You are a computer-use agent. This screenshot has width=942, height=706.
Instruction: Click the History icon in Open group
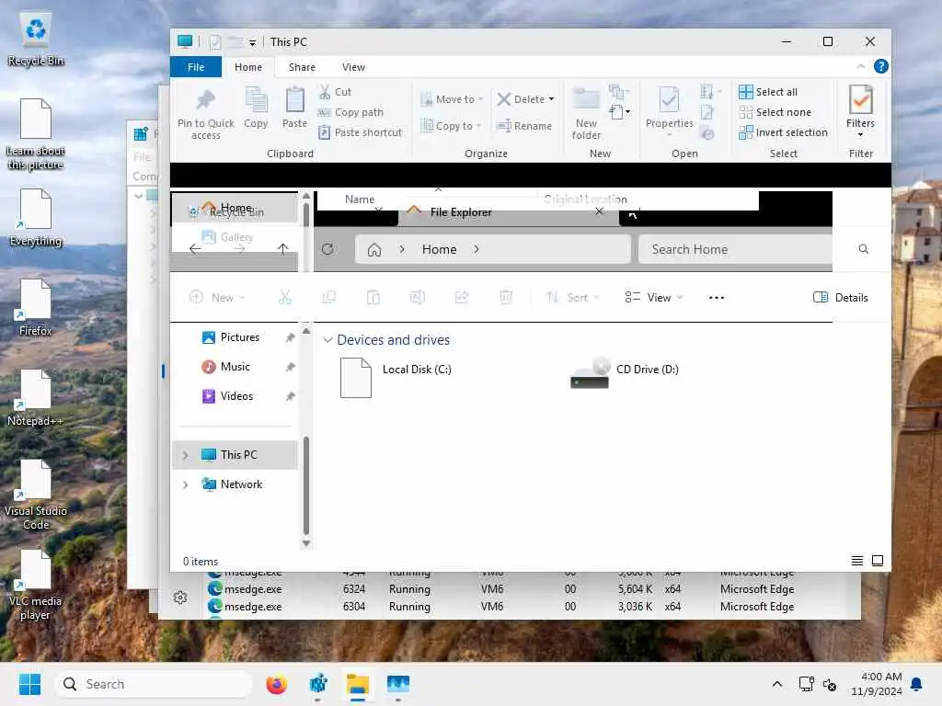[707, 133]
